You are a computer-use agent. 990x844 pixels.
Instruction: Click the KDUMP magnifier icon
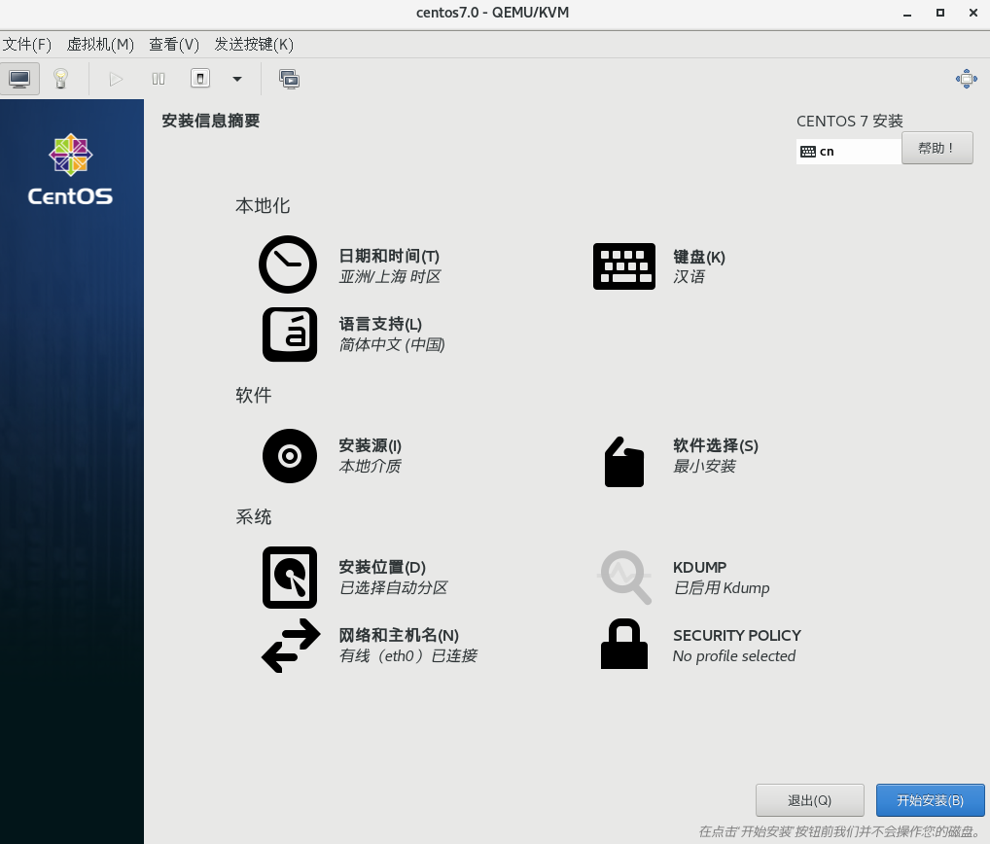pos(624,578)
